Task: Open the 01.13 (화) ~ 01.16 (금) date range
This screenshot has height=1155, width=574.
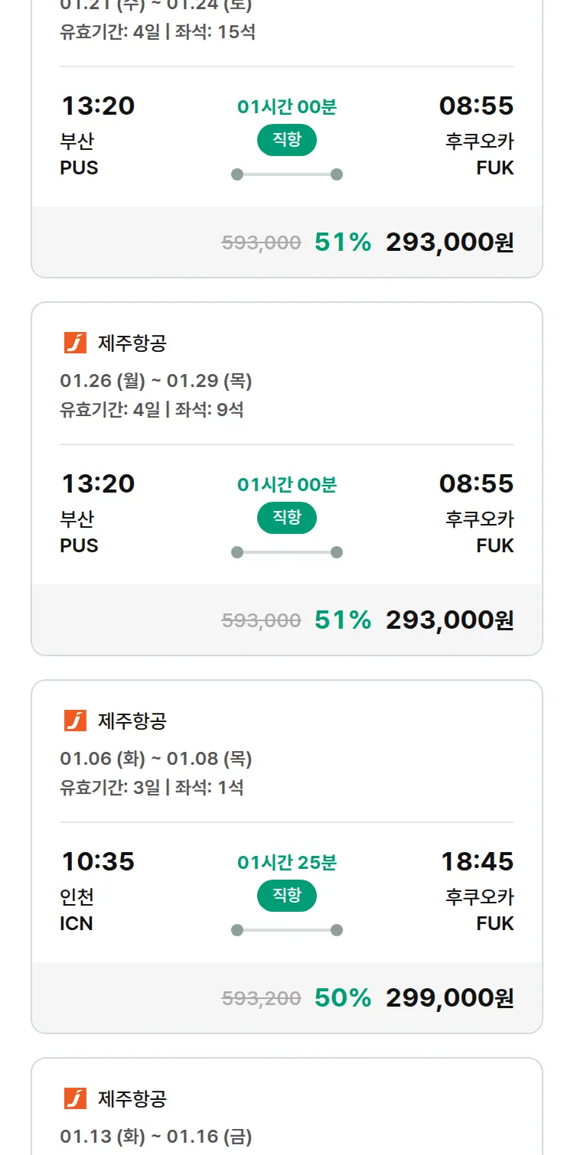Action: coord(156,1137)
